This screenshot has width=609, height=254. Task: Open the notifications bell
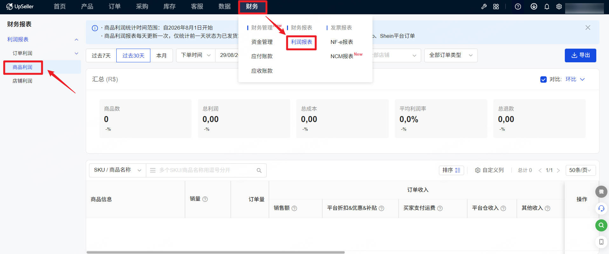click(547, 6)
